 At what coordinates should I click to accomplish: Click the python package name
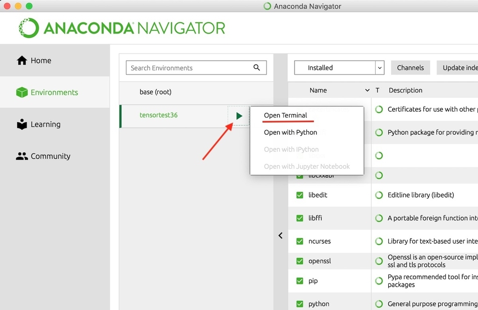point(318,304)
